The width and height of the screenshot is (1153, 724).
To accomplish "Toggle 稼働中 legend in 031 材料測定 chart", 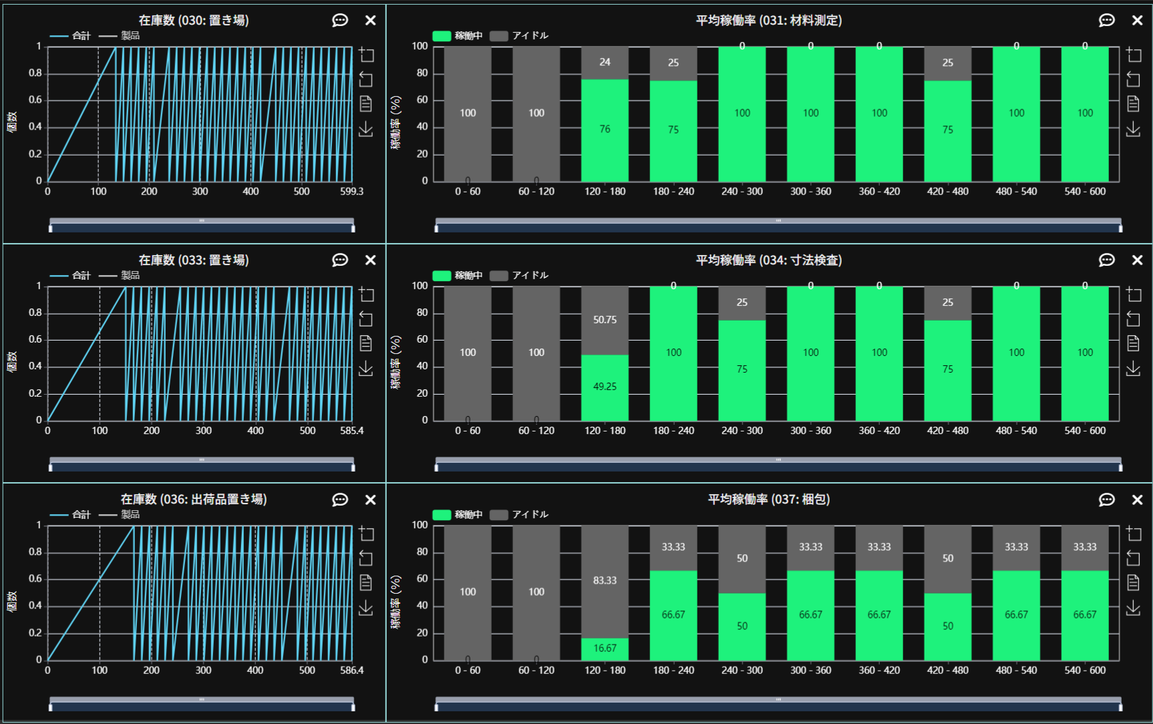I will [x=458, y=36].
